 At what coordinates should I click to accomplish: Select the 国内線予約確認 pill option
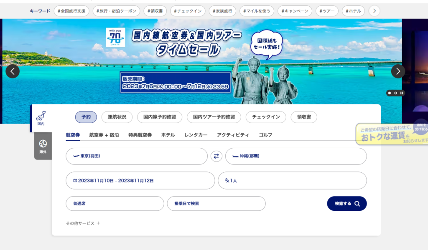[x=160, y=117]
